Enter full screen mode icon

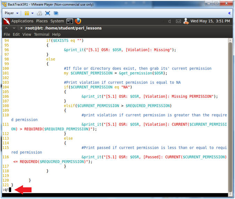(x=48, y=13)
